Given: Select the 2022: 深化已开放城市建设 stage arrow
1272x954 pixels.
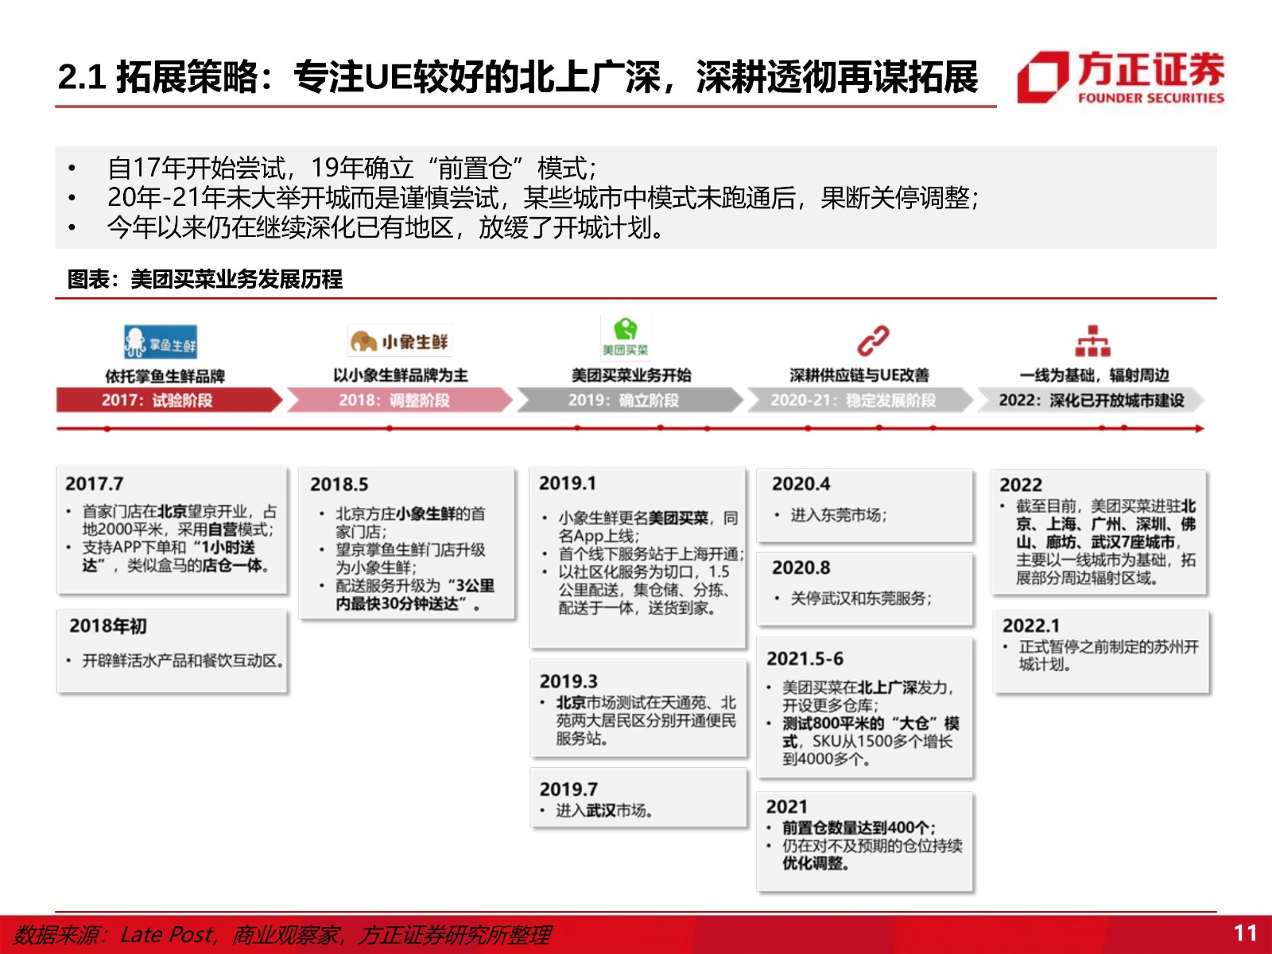Looking at the screenshot, I should [1091, 400].
